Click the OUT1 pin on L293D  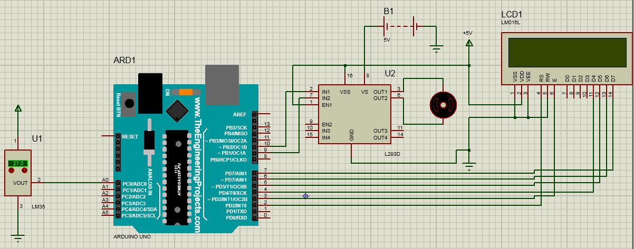(380, 92)
